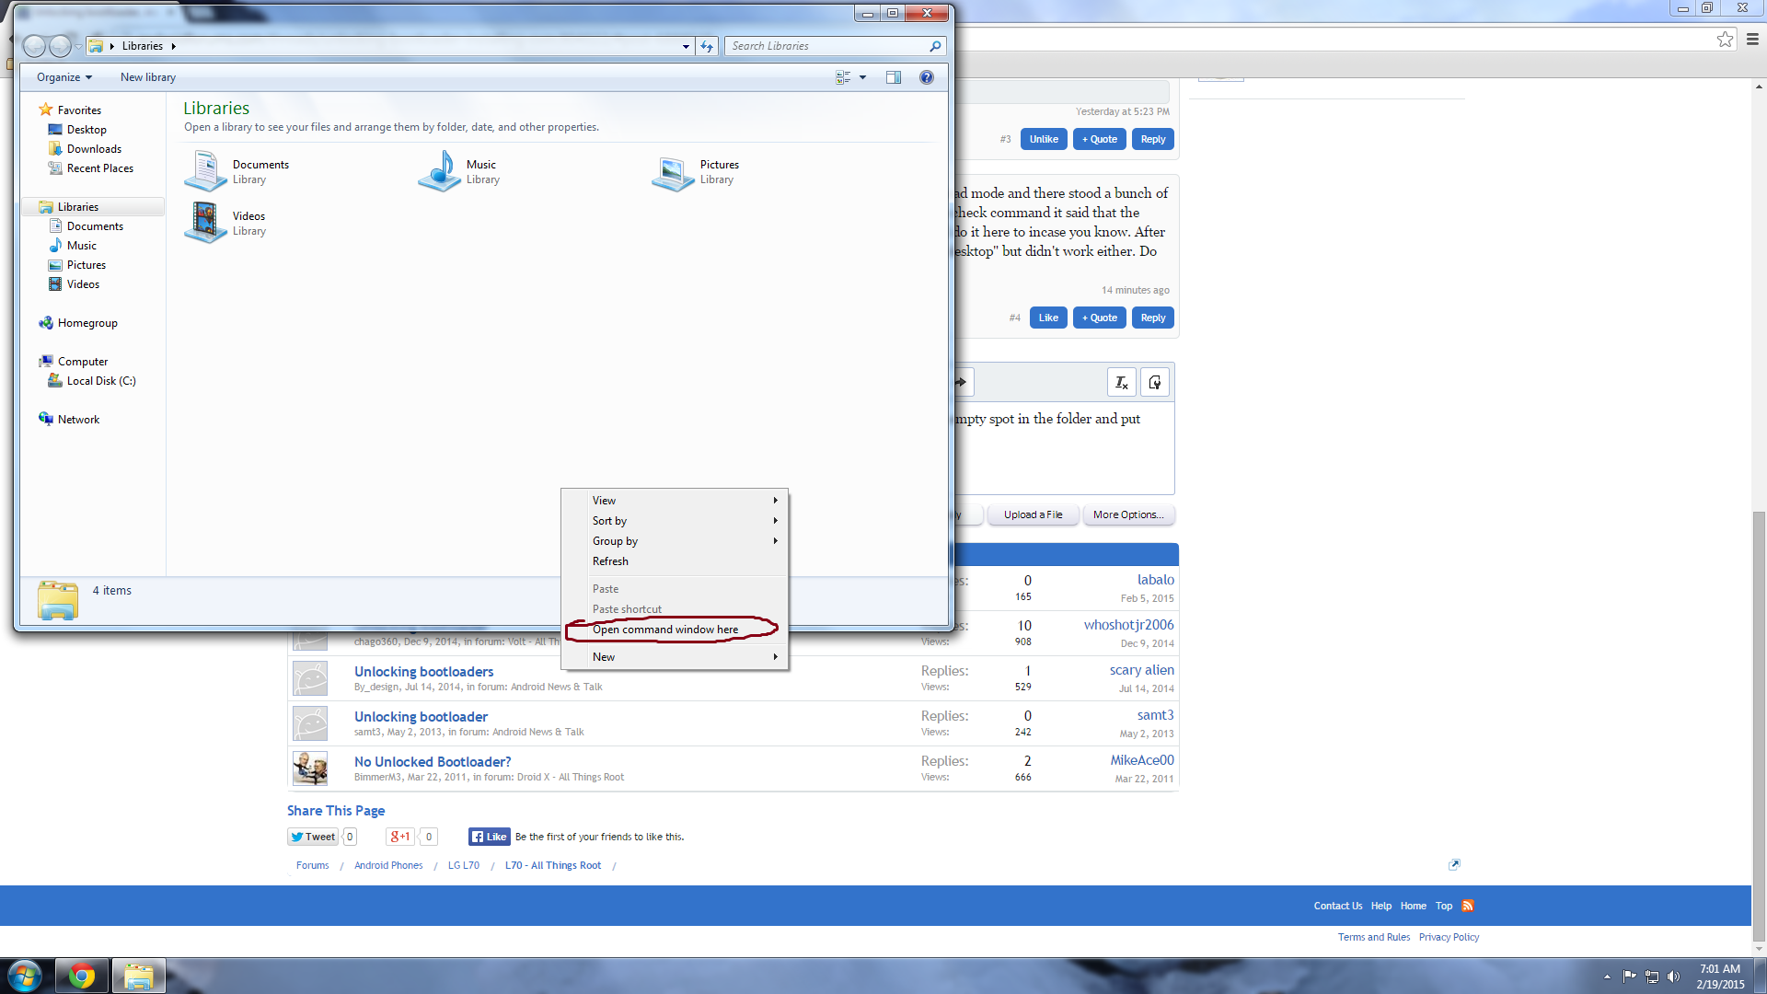
Task: Click the Chrome bookmark star icon
Action: [1725, 40]
